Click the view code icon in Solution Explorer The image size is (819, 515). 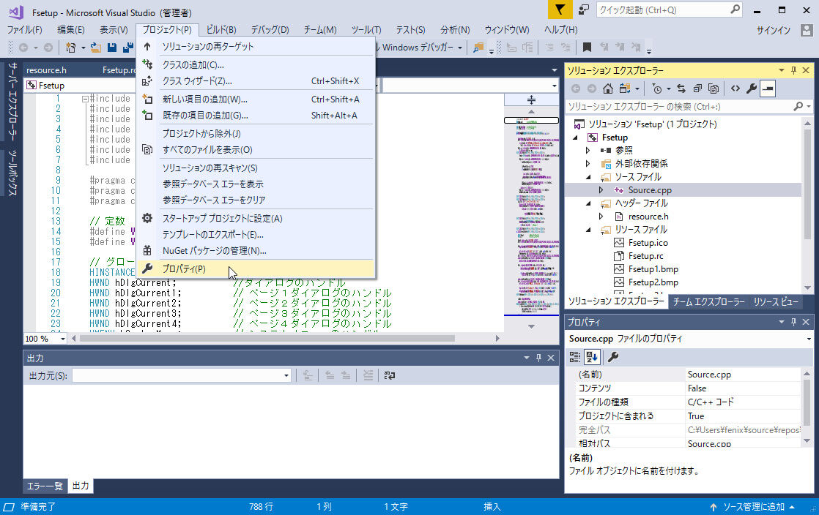click(x=735, y=89)
